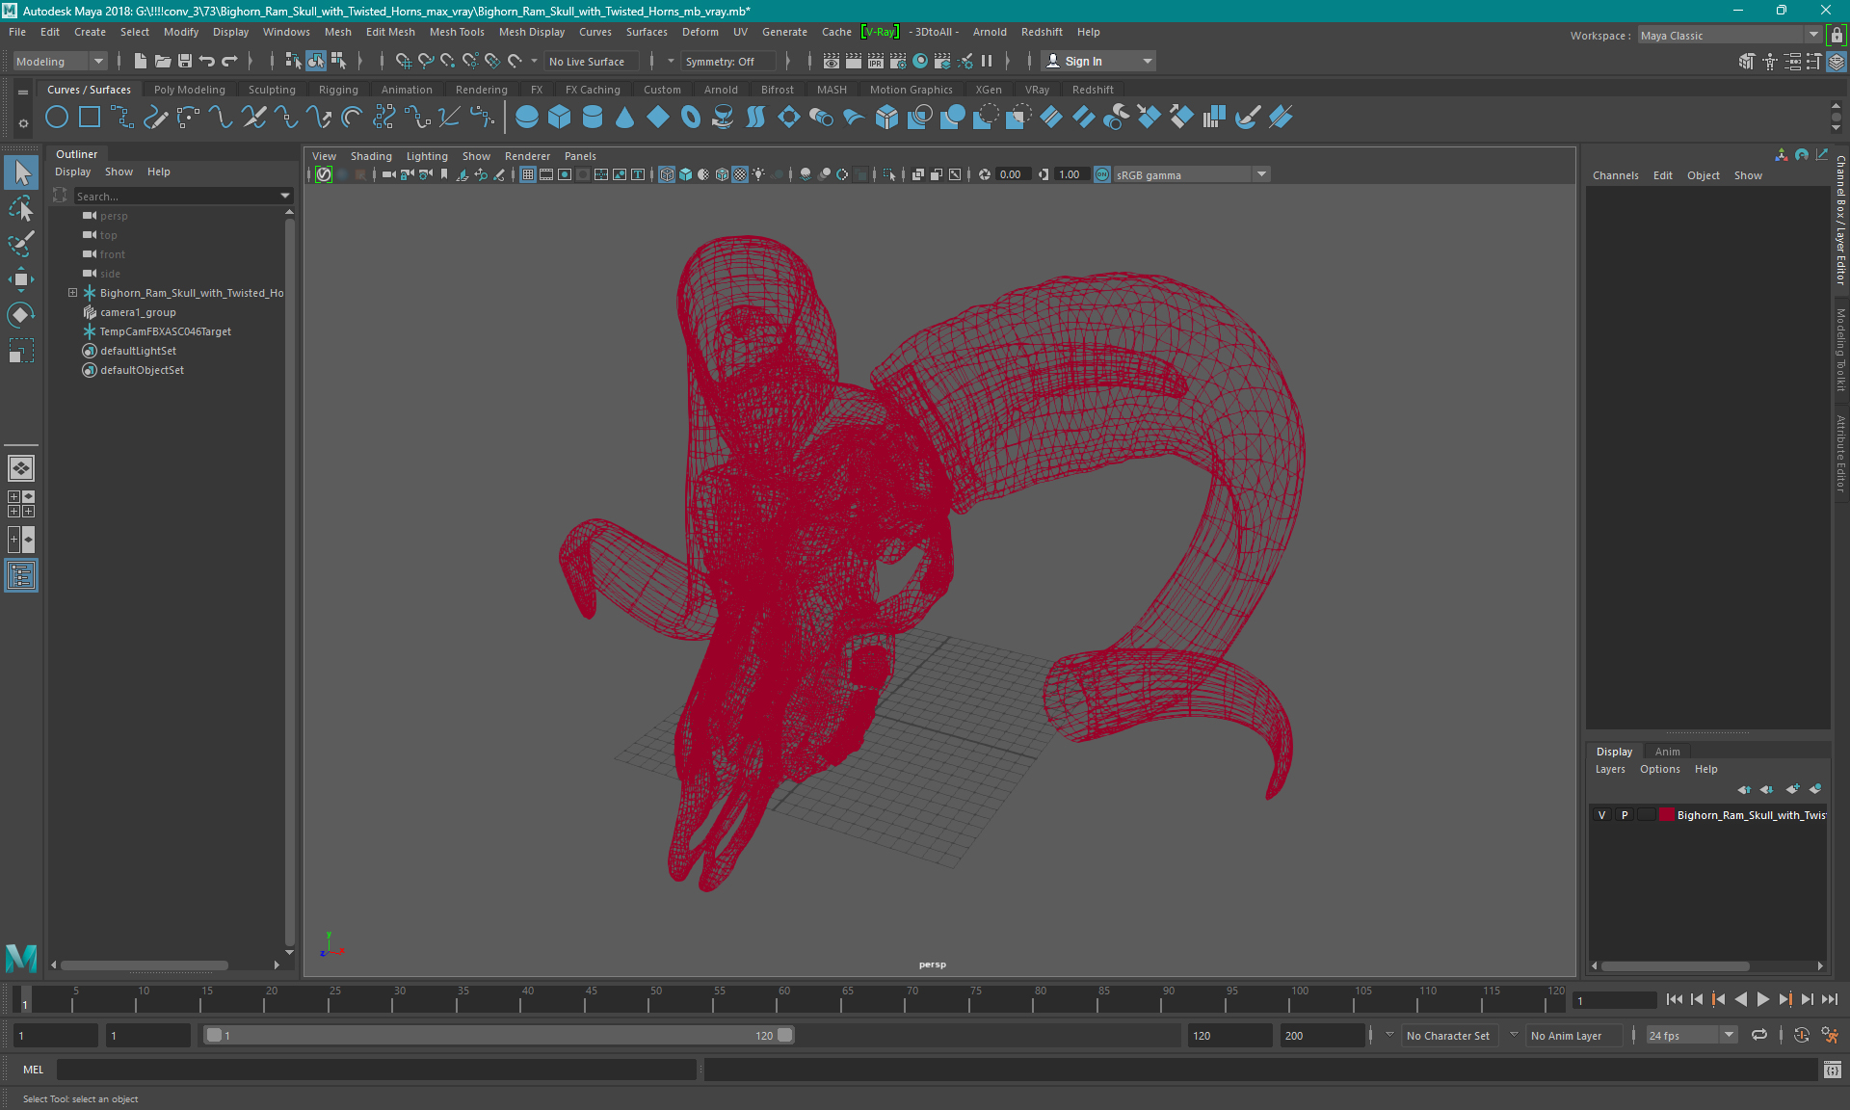Open the Modeling menu set dropdown

pos(60,61)
